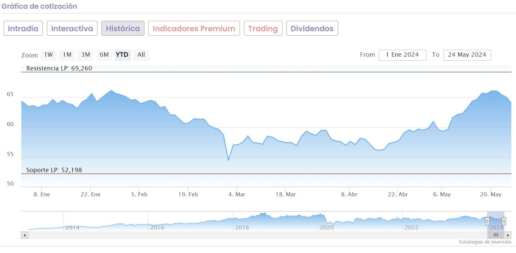Zoom chart to 3M
This screenshot has height=253, width=516.
85,55
